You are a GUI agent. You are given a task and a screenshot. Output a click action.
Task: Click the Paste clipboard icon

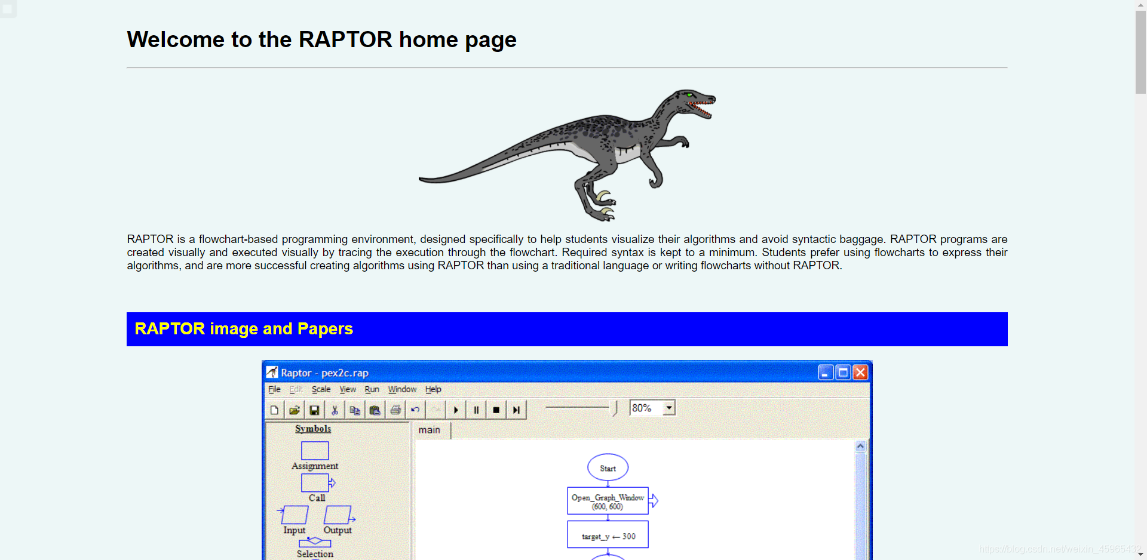tap(375, 410)
